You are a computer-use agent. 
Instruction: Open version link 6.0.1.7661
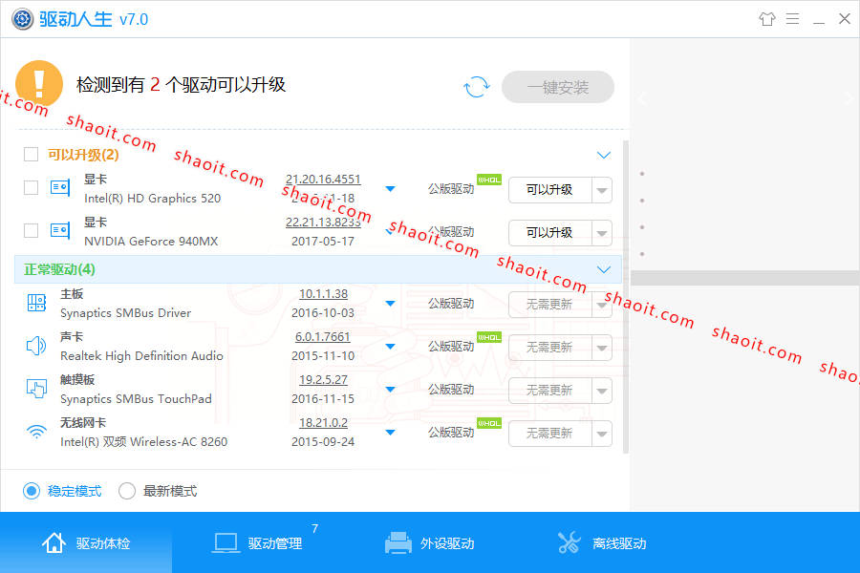323,337
